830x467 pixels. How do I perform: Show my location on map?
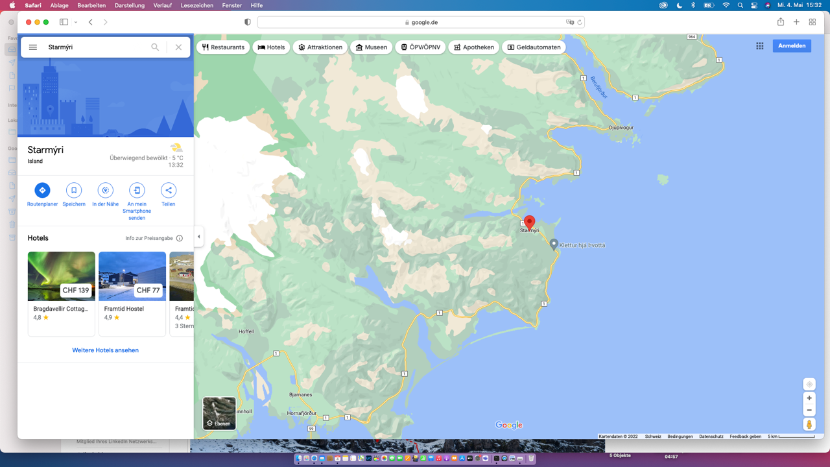click(x=809, y=384)
